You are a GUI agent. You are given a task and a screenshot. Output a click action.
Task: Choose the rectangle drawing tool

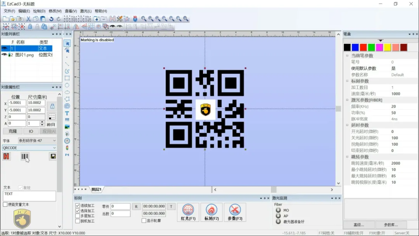(x=67, y=78)
